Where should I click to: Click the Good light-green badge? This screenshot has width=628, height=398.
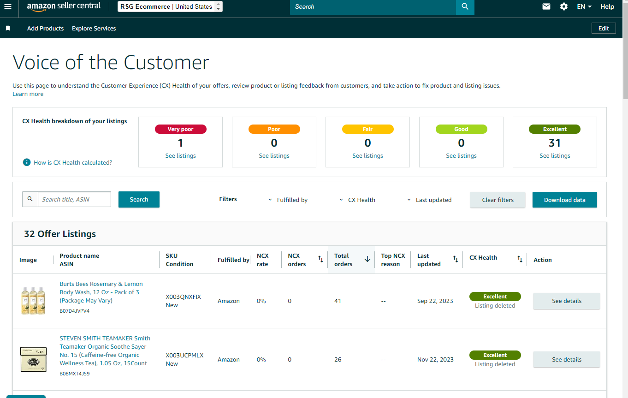[462, 129]
